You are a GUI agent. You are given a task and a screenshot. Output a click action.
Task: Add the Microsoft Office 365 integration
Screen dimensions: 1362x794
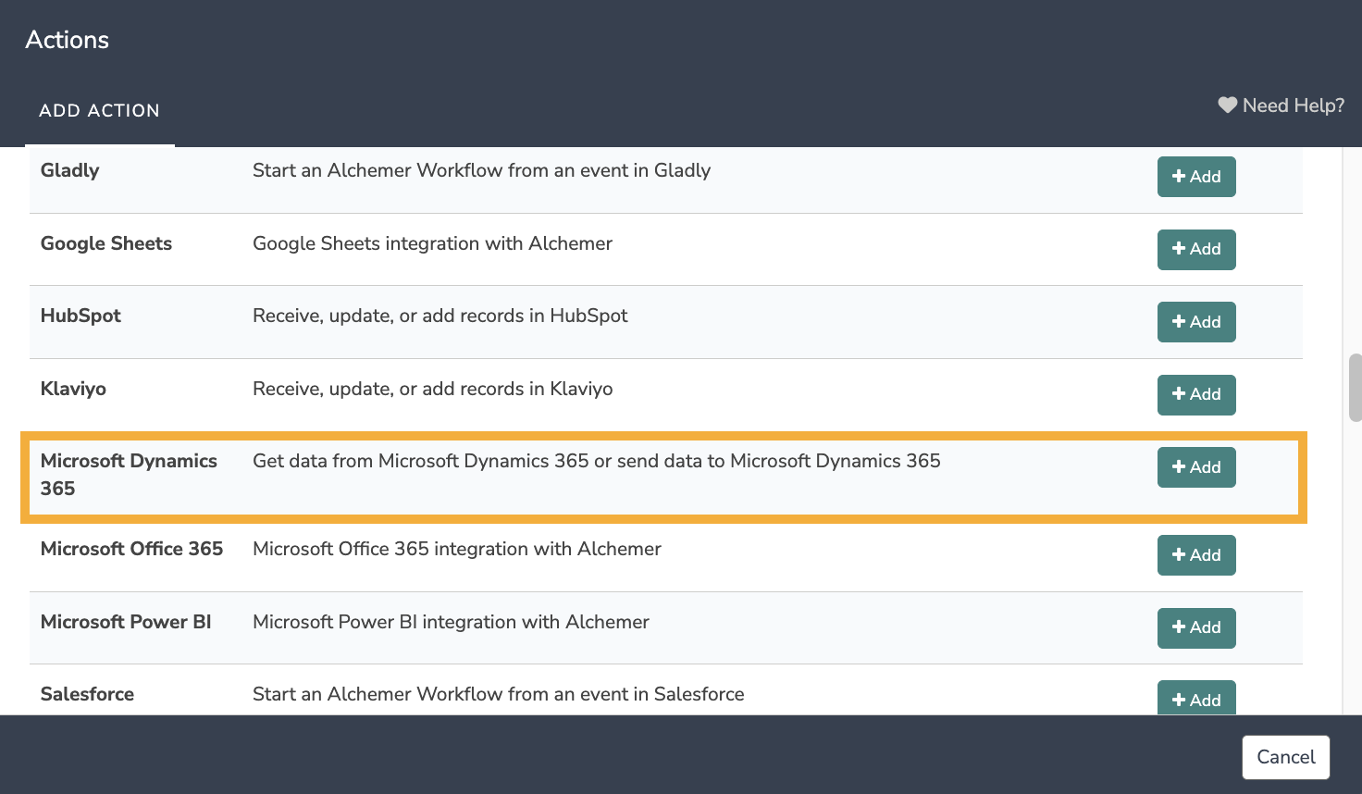point(1195,555)
